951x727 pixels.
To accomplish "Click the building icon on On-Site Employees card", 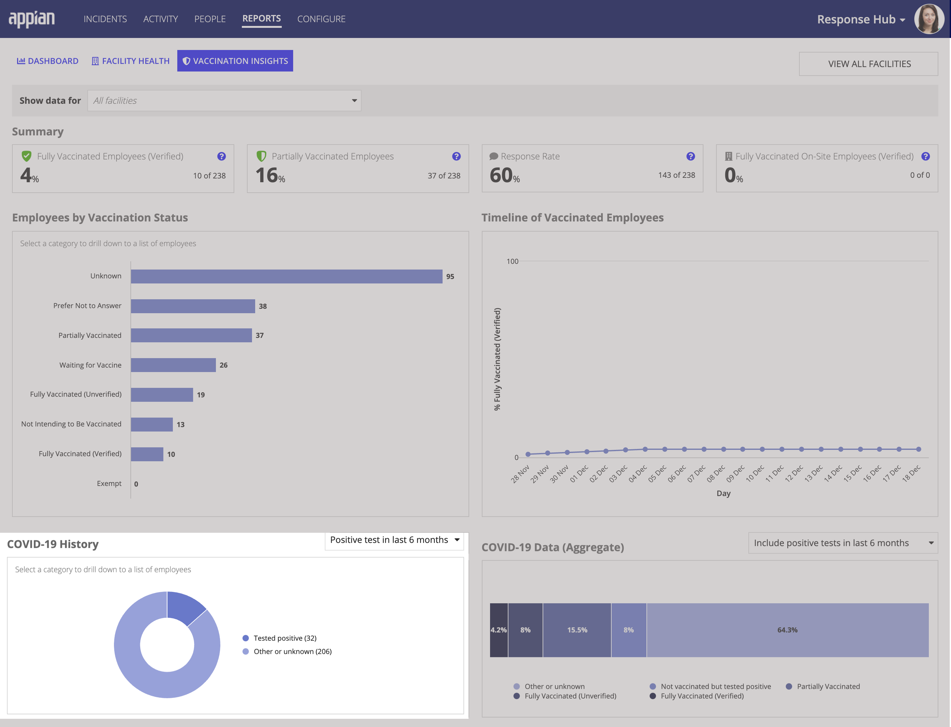I will (x=729, y=156).
